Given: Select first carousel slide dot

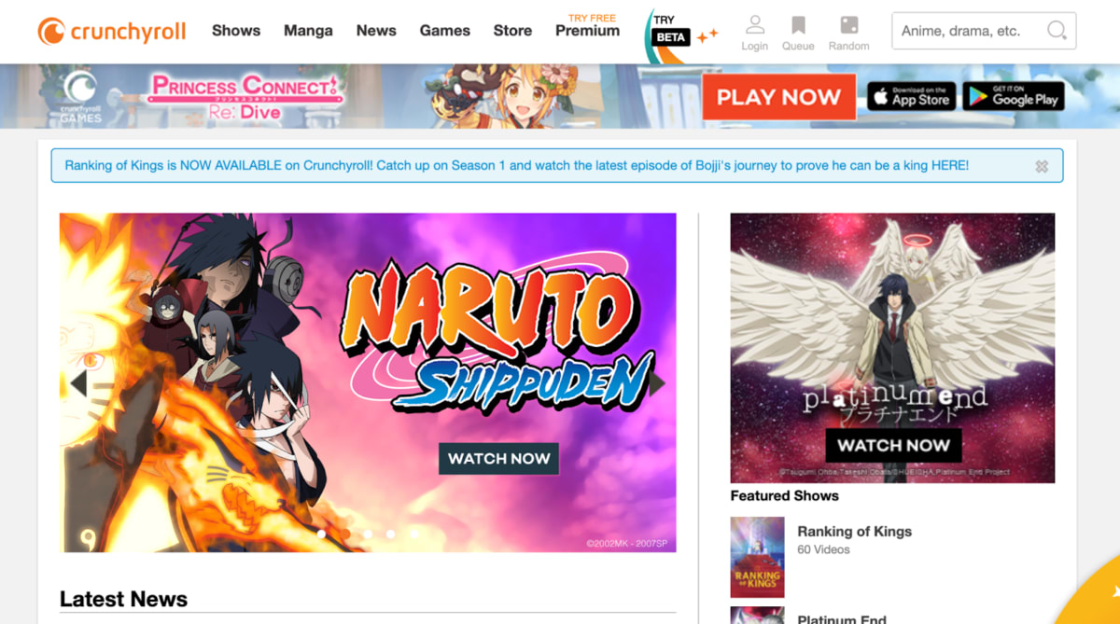Looking at the screenshot, I should coord(322,534).
